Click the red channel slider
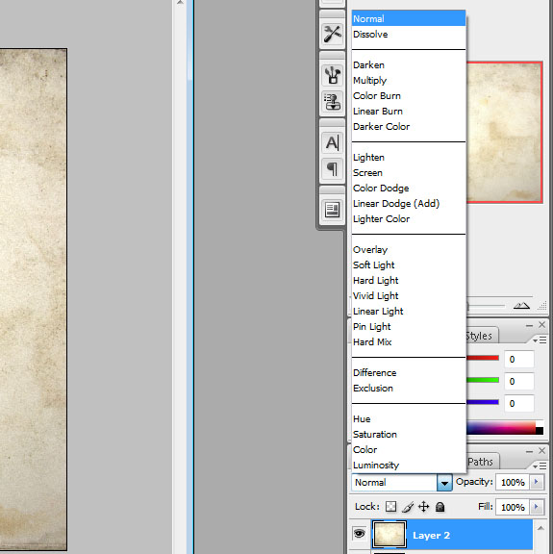 [x=483, y=358]
